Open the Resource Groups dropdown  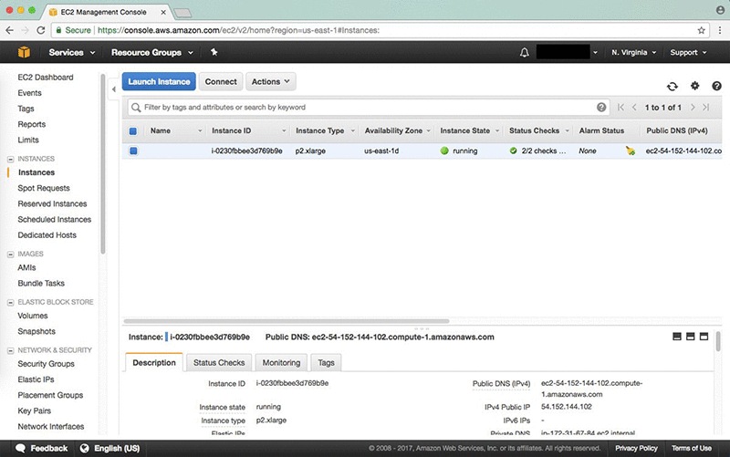(151, 53)
